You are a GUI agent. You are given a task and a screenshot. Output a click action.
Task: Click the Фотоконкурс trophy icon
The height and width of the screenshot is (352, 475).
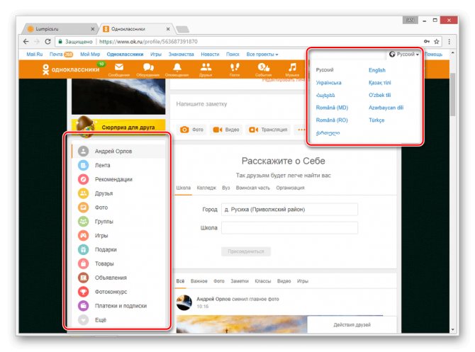click(x=84, y=292)
